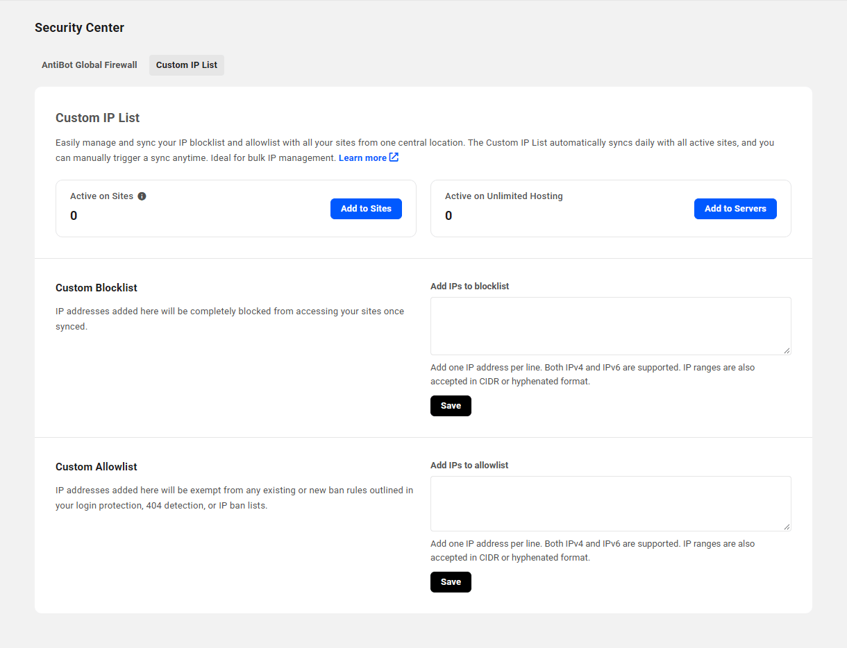Image resolution: width=847 pixels, height=648 pixels.
Task: Click the Add IPs to allowlist label
Action: [x=469, y=465]
